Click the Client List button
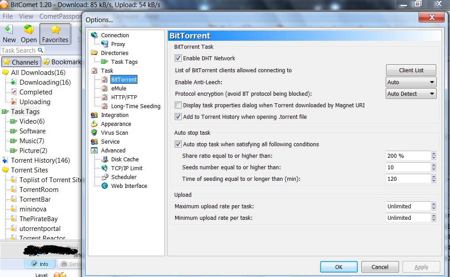Image resolution: width=450 pixels, height=277 pixels. click(x=411, y=70)
